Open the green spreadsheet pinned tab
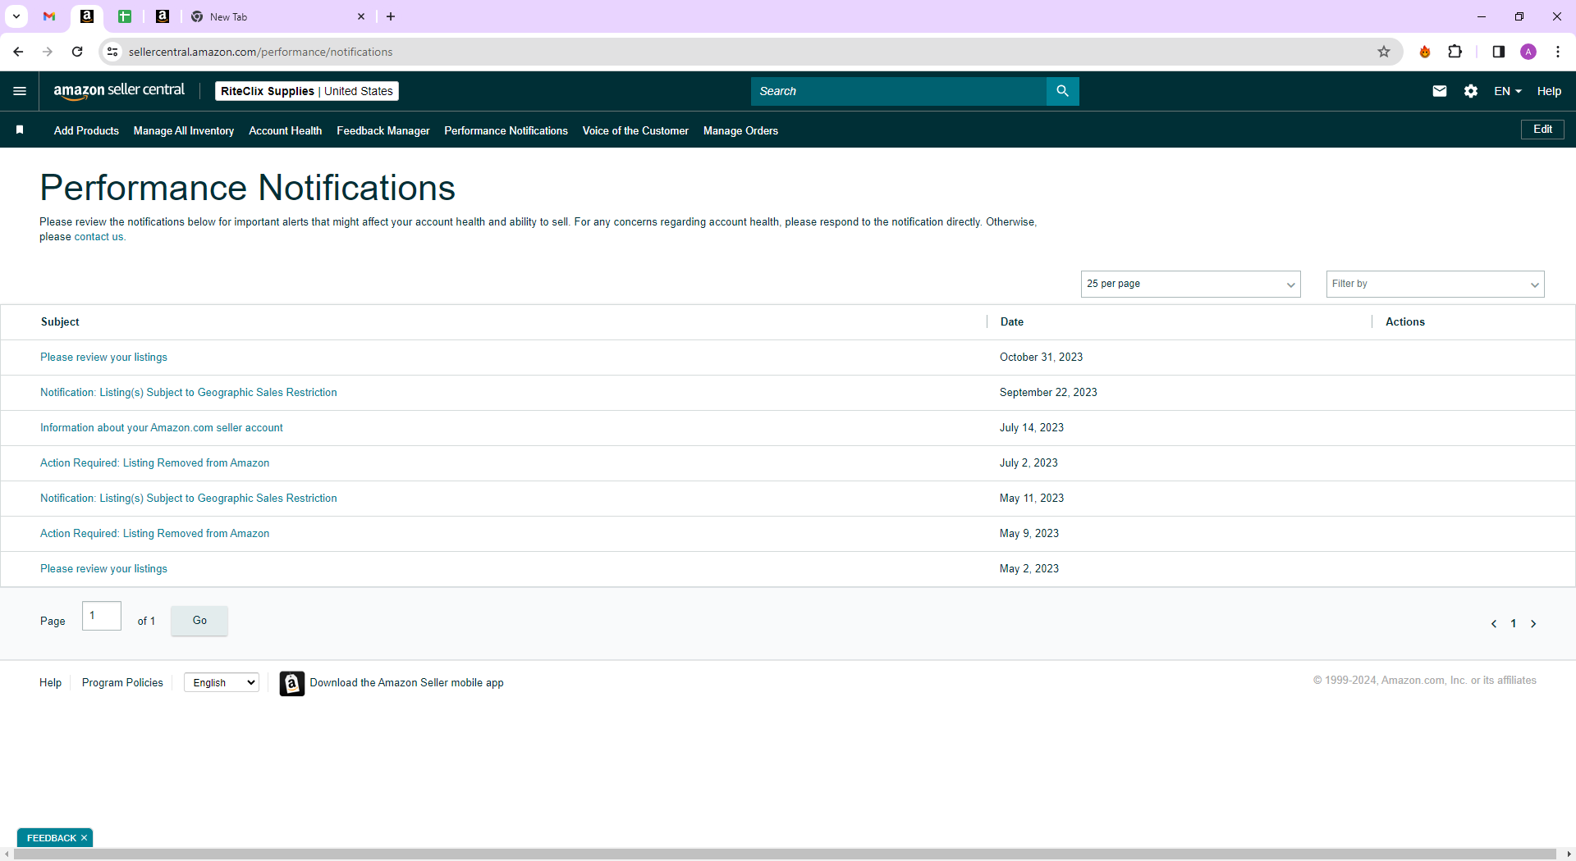The width and height of the screenshot is (1576, 861). coord(125,16)
